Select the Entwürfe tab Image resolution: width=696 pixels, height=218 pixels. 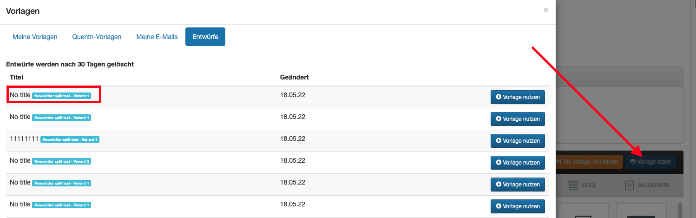(205, 37)
